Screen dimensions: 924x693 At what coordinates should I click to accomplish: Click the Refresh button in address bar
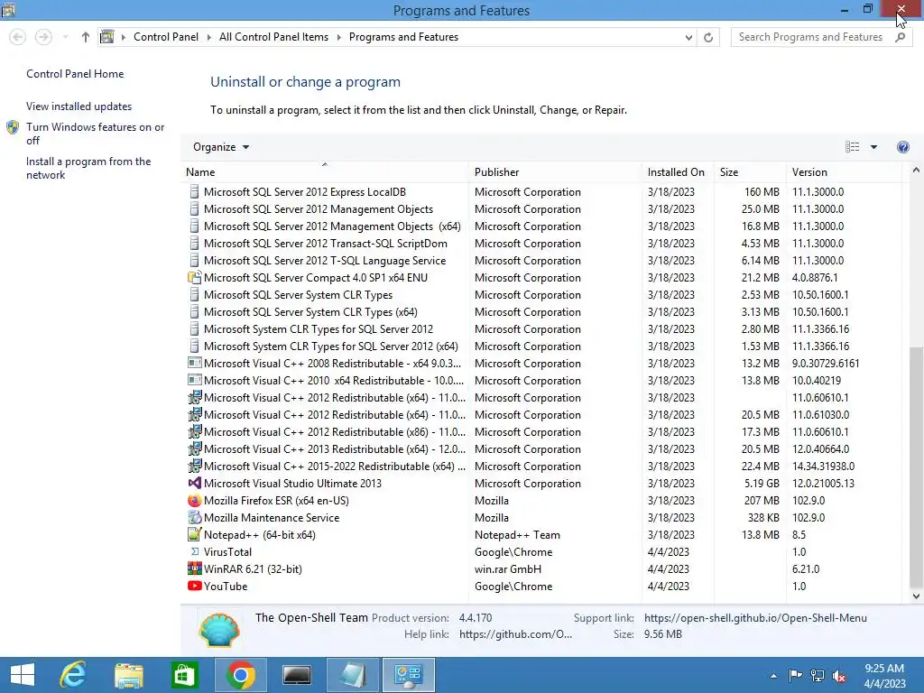[708, 37]
